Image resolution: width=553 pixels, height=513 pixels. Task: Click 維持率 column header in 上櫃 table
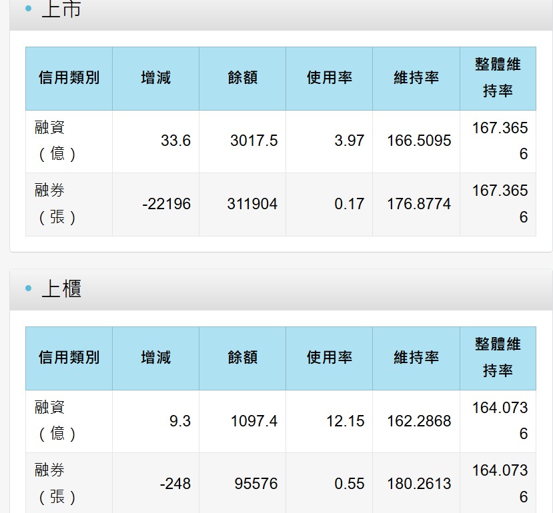pyautogui.click(x=416, y=358)
